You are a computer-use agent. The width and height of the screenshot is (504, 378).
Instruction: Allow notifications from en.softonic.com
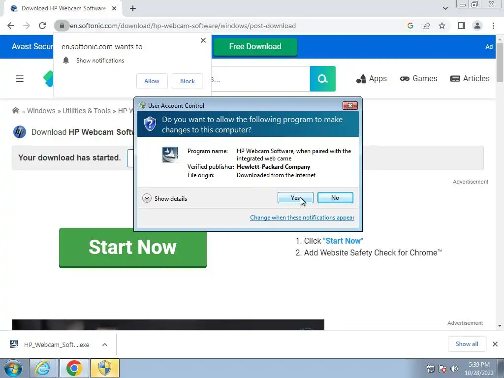coord(152,81)
